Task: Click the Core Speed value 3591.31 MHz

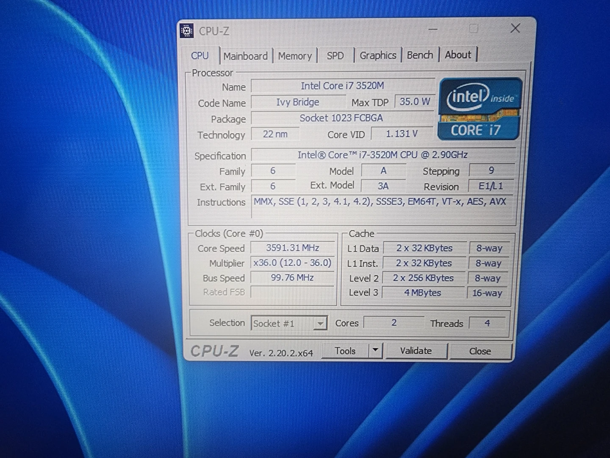Action: (293, 248)
